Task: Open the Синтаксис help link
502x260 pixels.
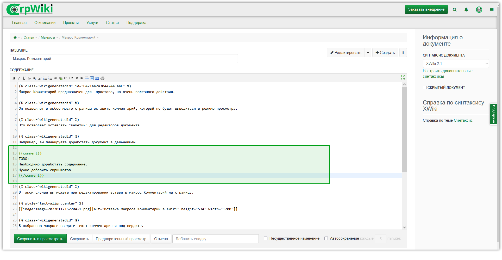Action: (463, 120)
